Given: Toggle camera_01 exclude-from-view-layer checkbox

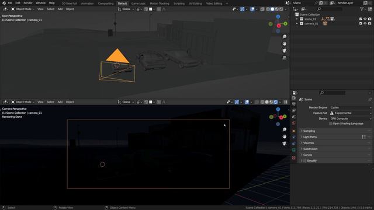Looking at the screenshot, I should (361, 23).
